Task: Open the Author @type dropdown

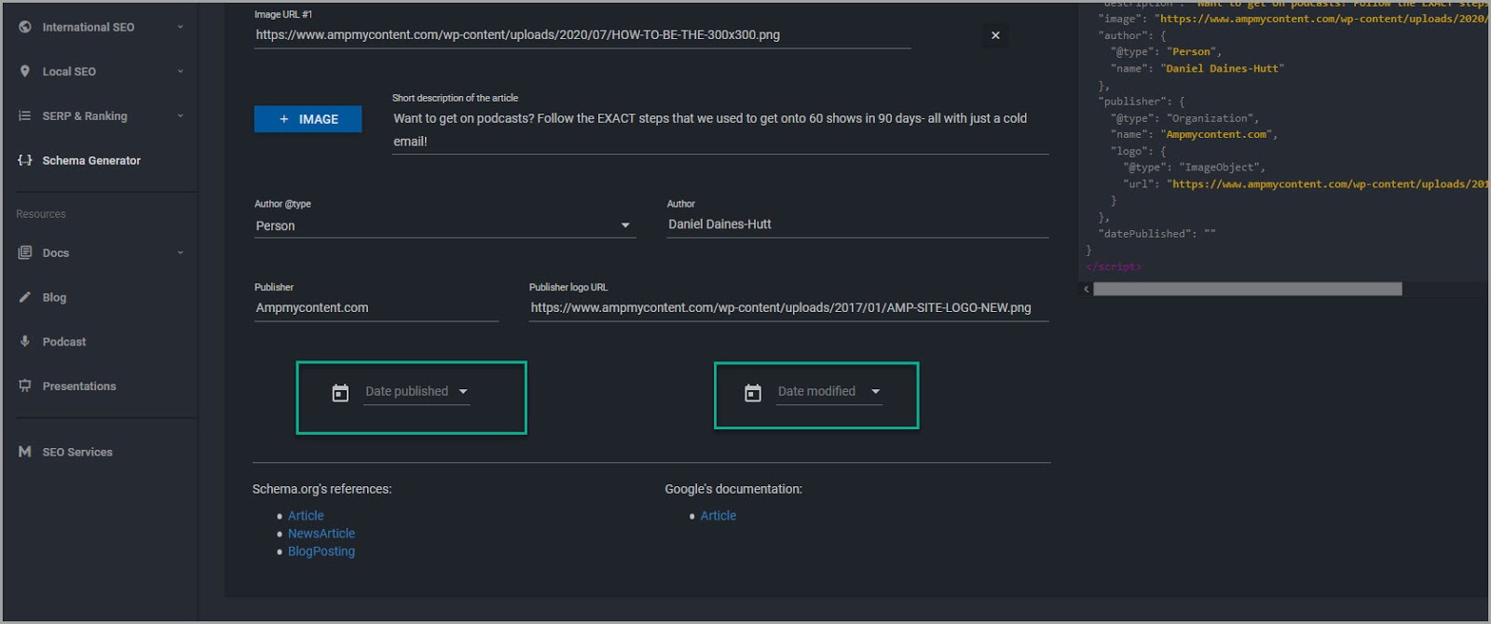Action: [x=625, y=225]
